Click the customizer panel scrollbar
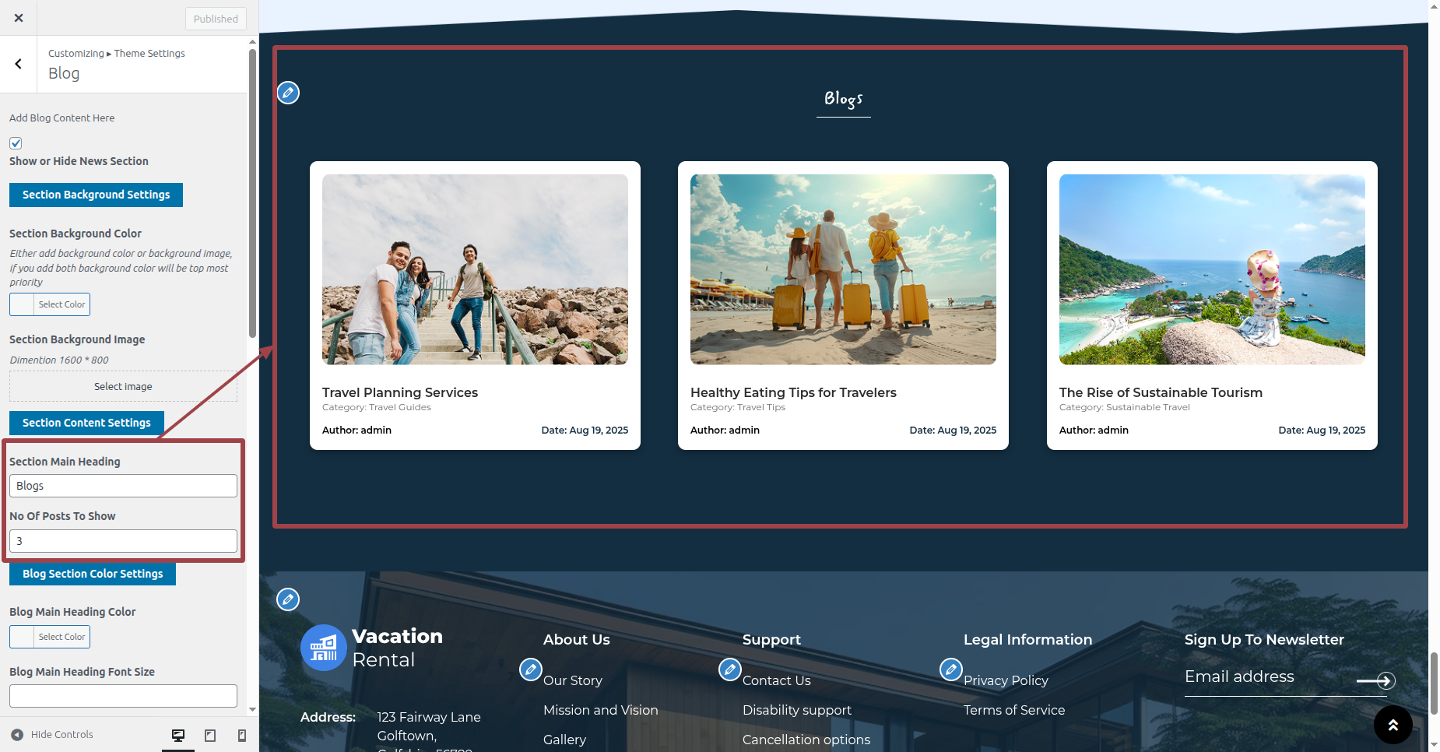 [x=252, y=194]
